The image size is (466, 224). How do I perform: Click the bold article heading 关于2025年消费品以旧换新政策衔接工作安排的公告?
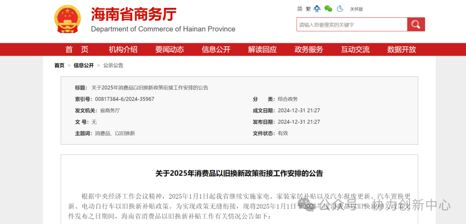pyautogui.click(x=239, y=174)
